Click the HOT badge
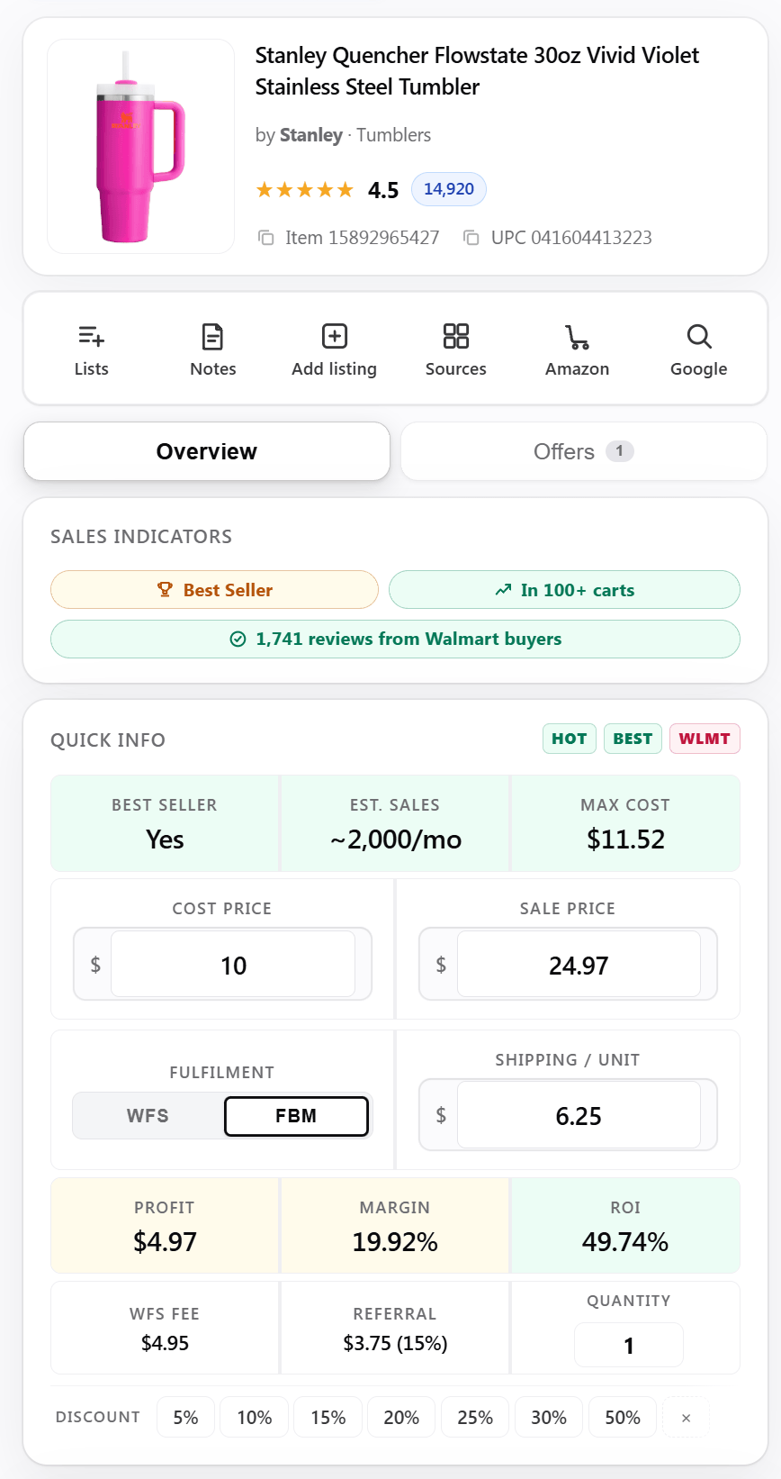Screen dimensions: 781x1479 tap(569, 739)
